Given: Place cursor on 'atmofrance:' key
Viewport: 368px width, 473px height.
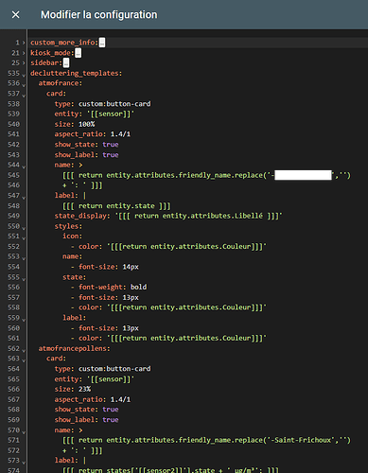Looking at the screenshot, I should coord(61,83).
